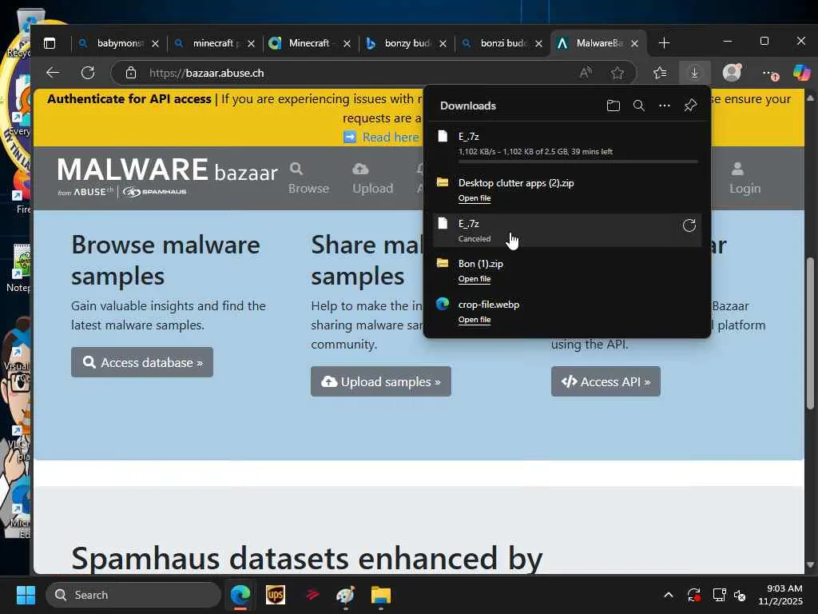Open Login in MalwareBazaar navigation
Viewport: 818px width, 614px height.
tap(745, 178)
